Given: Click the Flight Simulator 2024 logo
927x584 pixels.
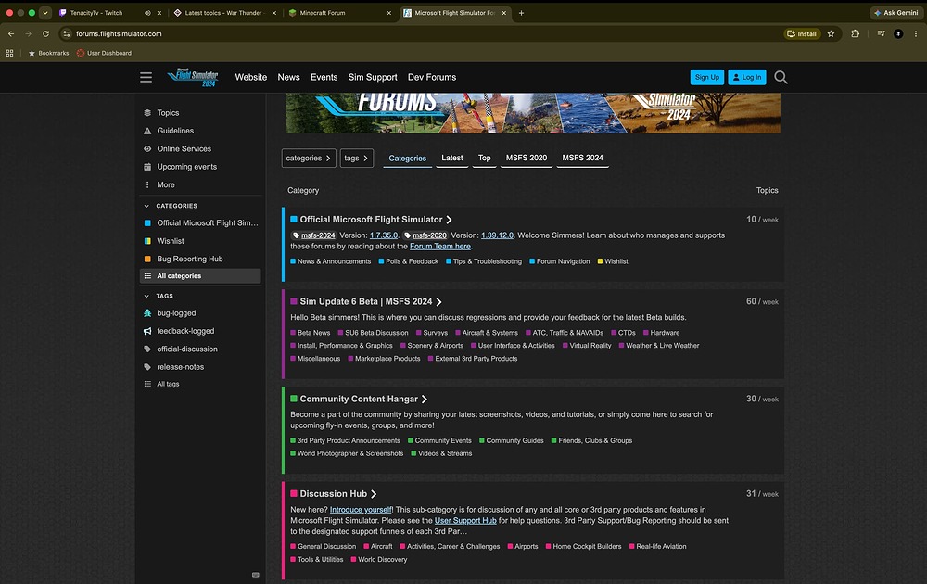Looking at the screenshot, I should tap(193, 78).
